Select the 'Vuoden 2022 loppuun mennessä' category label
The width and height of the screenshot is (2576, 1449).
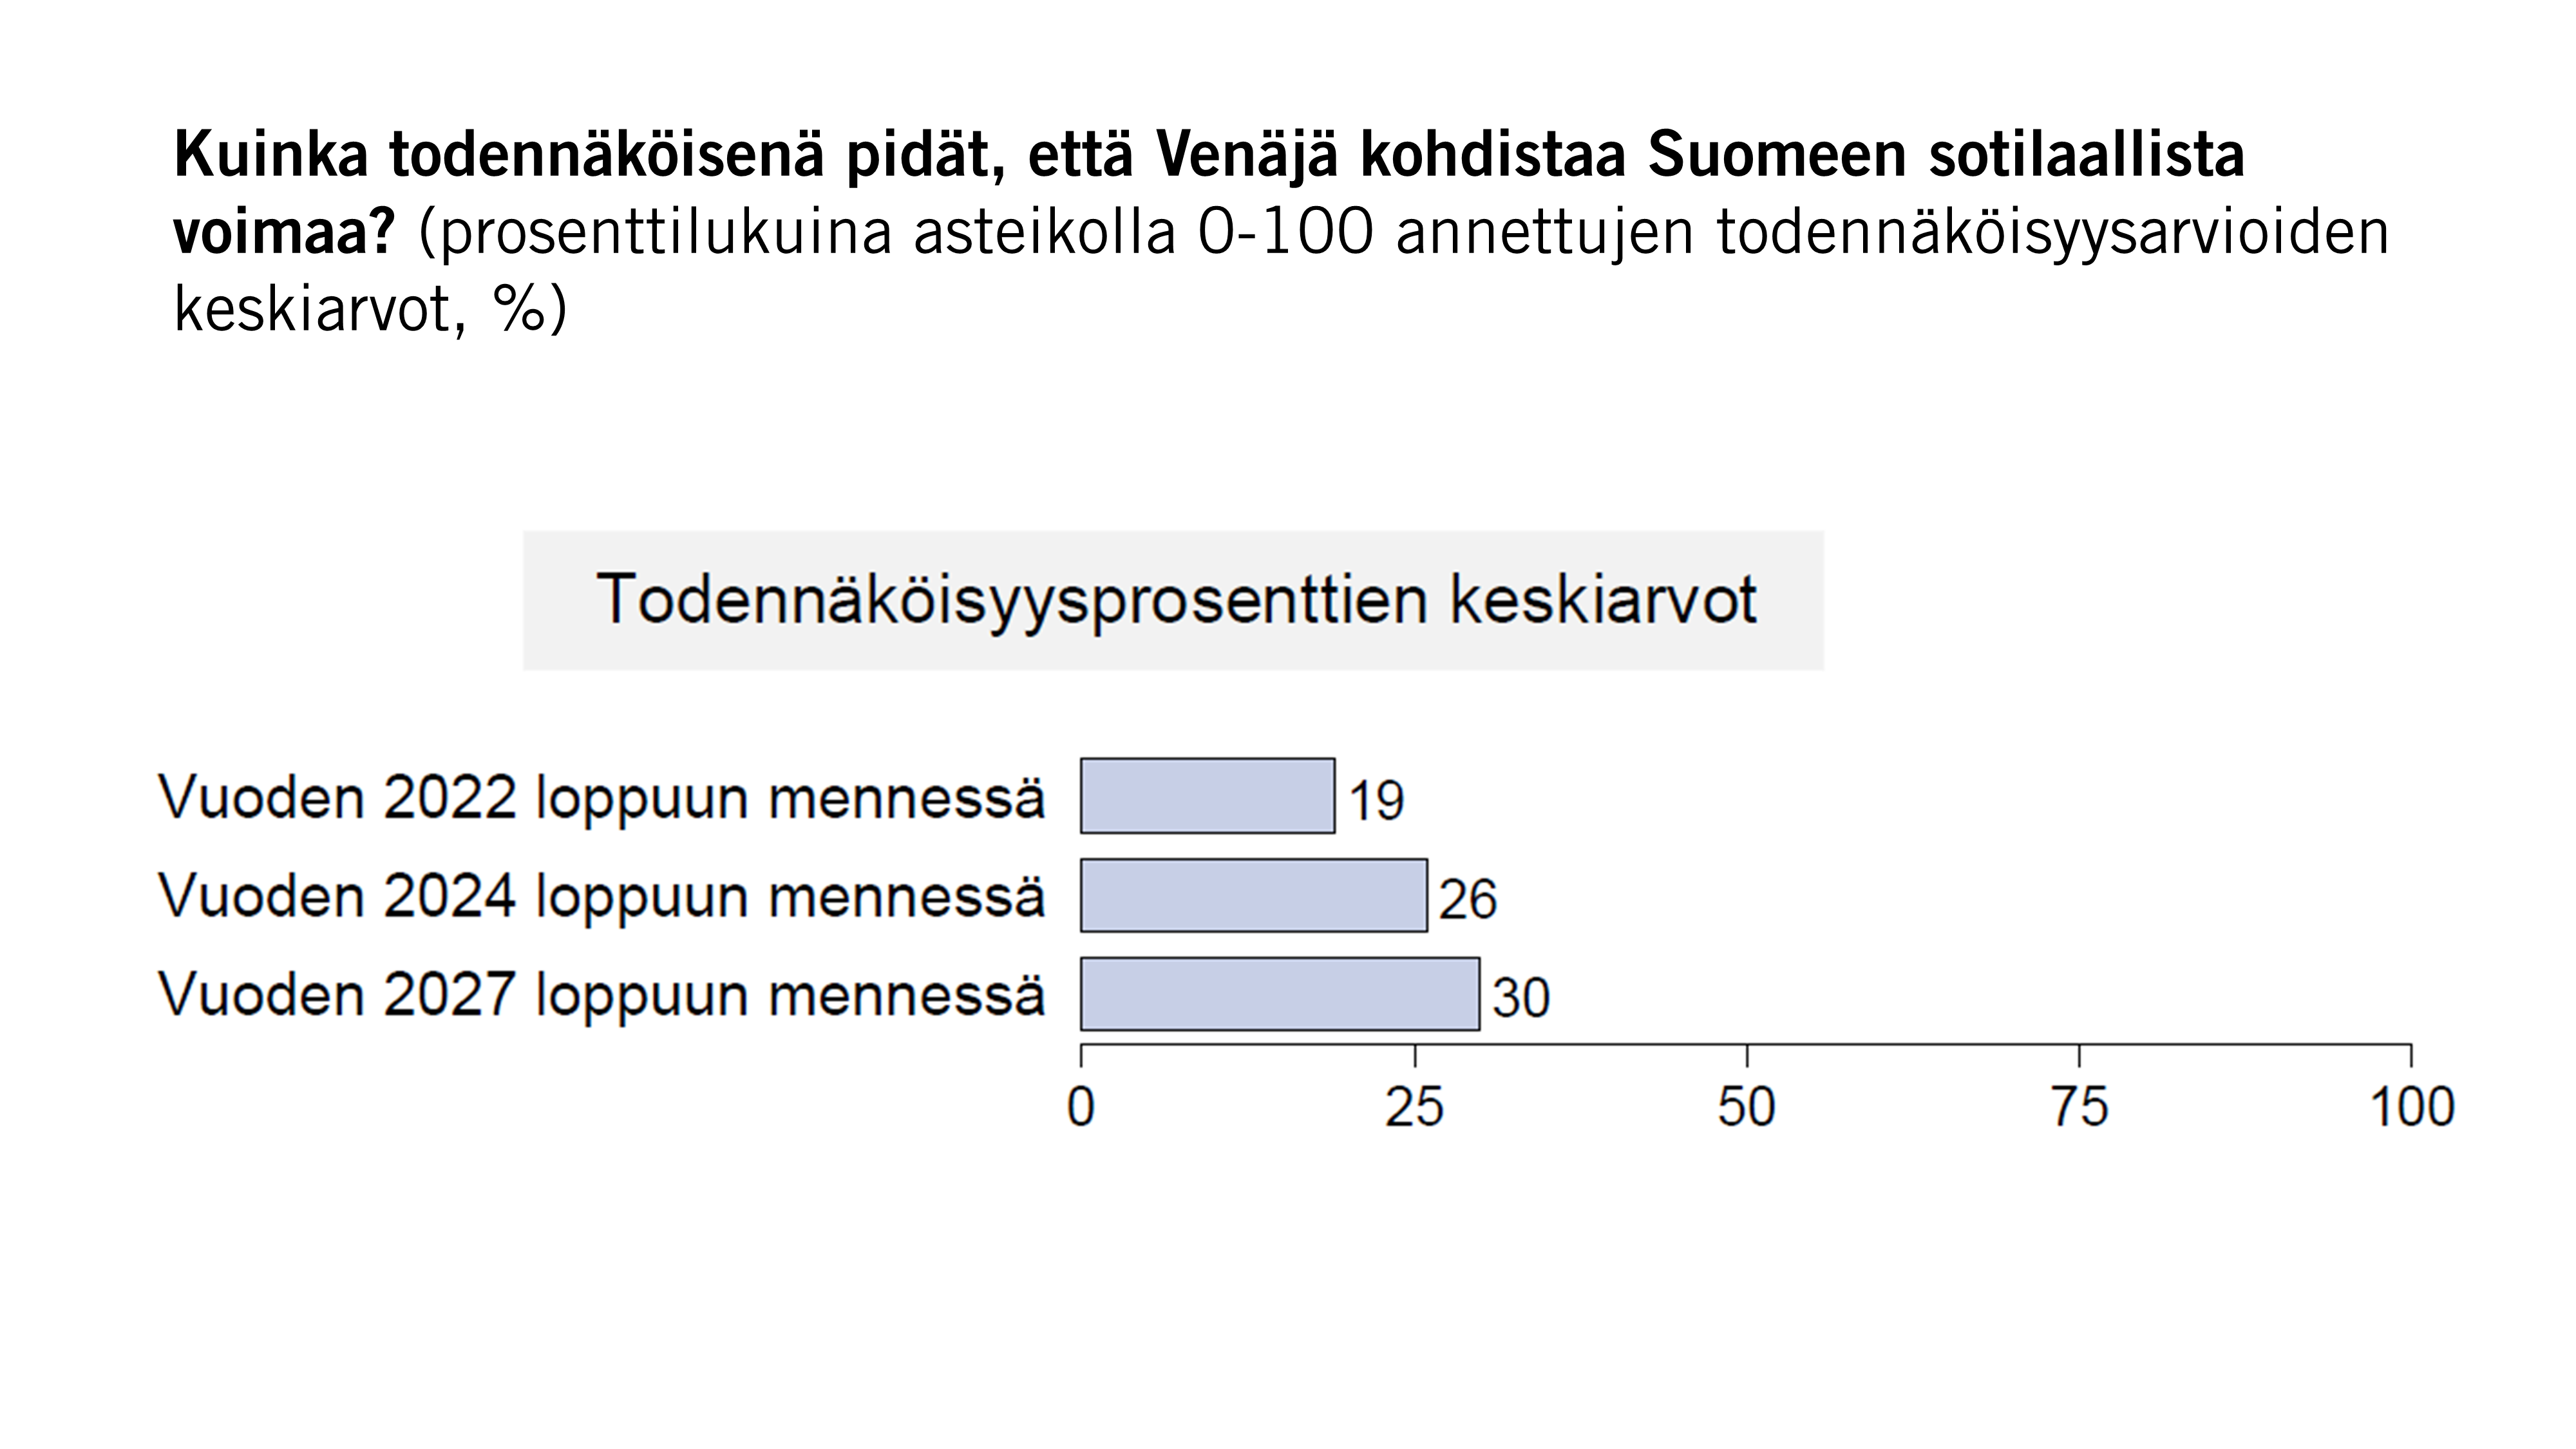point(602,798)
